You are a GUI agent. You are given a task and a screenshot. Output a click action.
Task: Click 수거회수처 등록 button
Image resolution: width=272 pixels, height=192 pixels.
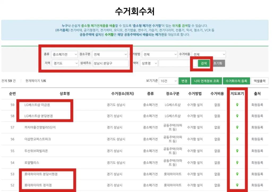point(236,81)
